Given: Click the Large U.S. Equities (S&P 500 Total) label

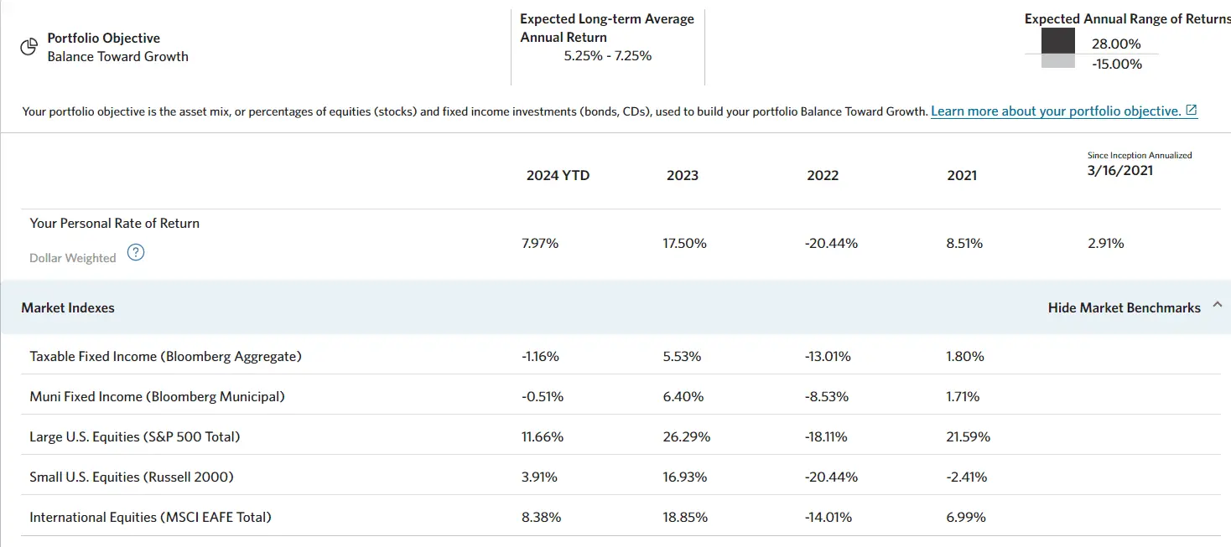Looking at the screenshot, I should coord(134,436).
